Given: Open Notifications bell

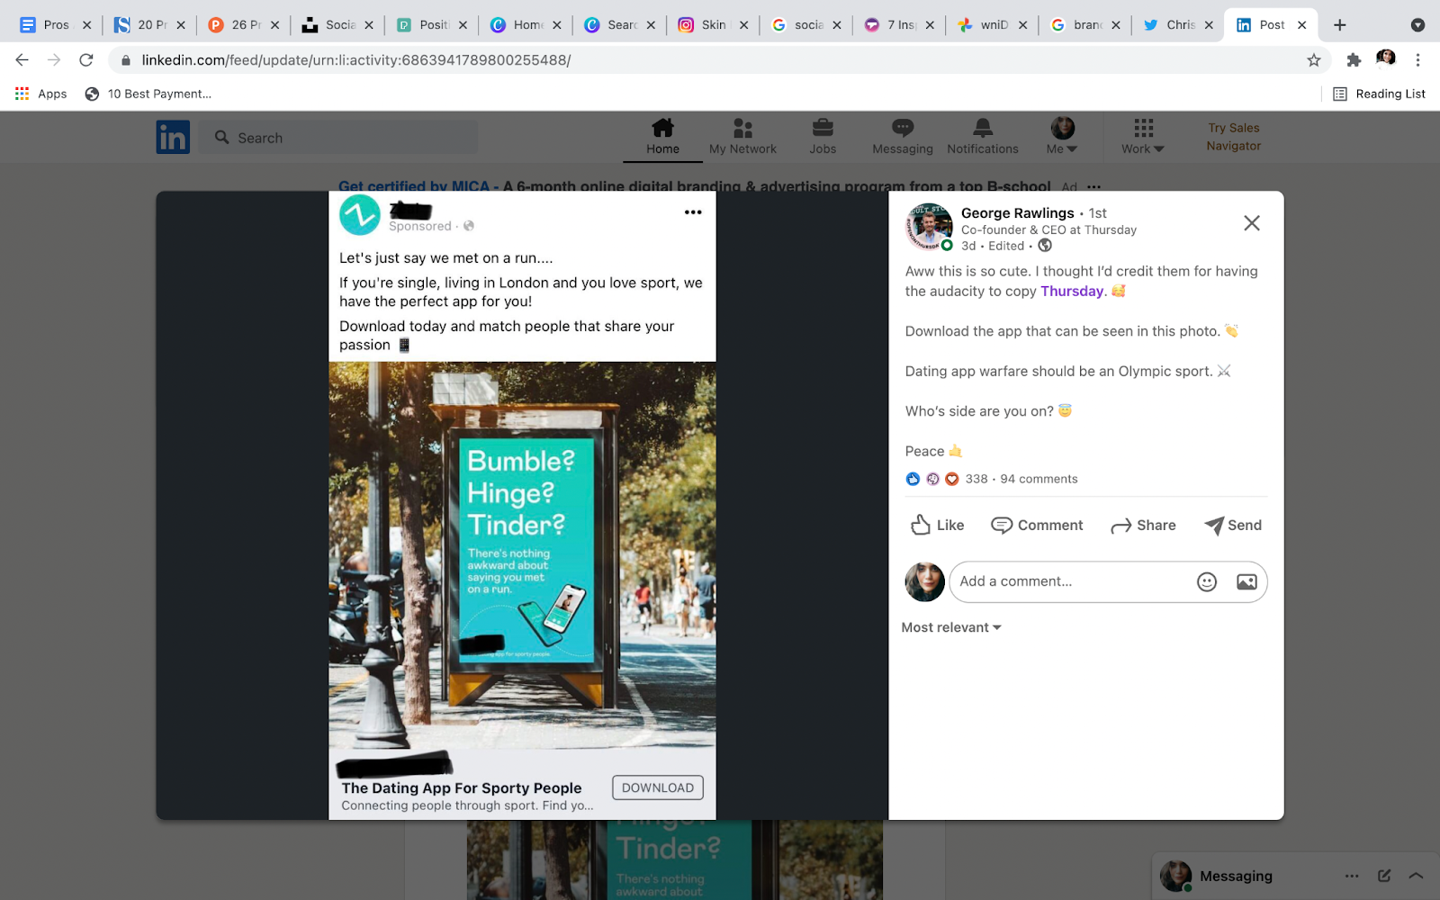Looking at the screenshot, I should pyautogui.click(x=983, y=137).
